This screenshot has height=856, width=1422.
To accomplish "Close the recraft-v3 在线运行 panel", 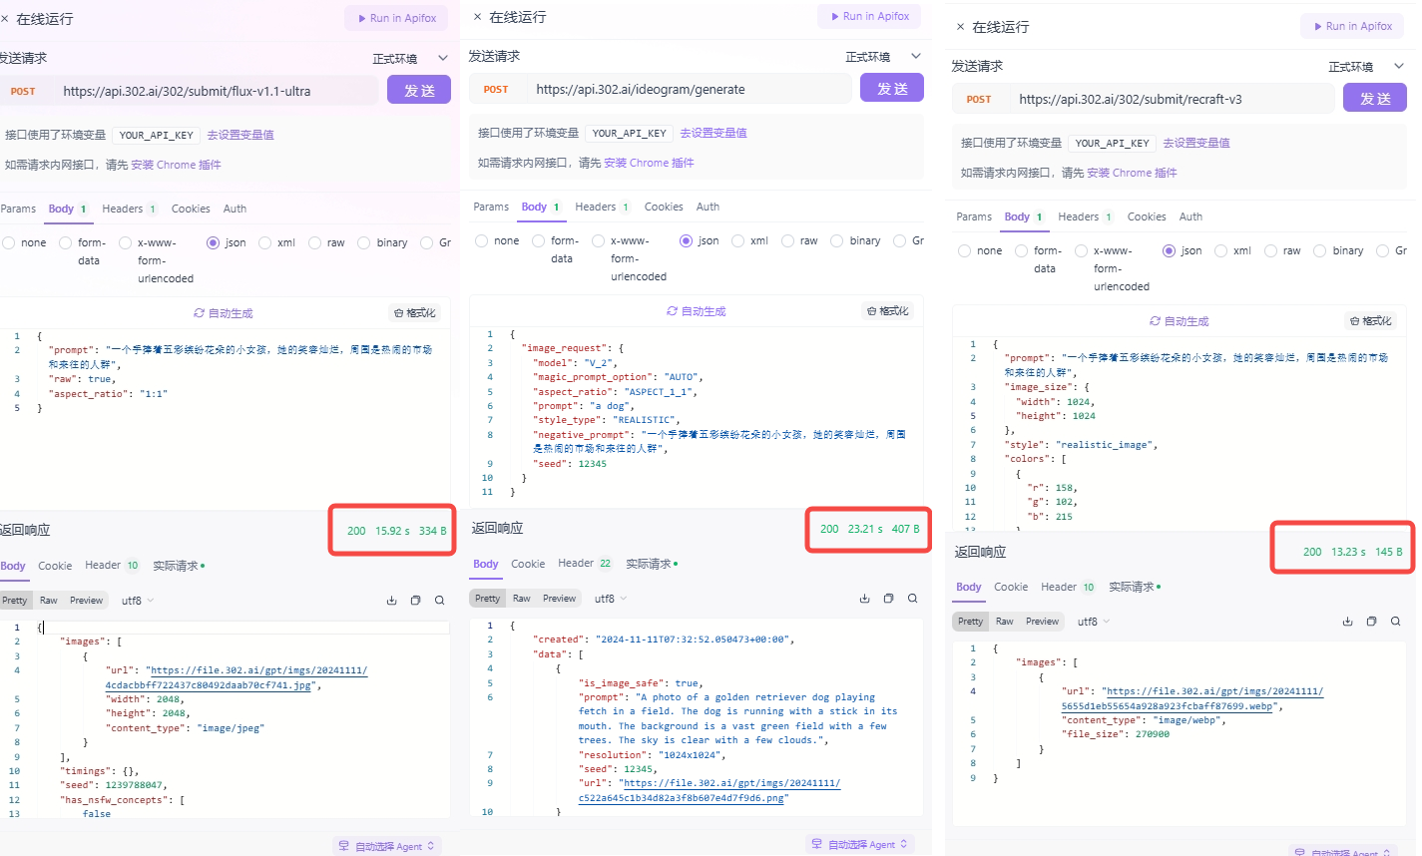I will 961,27.
